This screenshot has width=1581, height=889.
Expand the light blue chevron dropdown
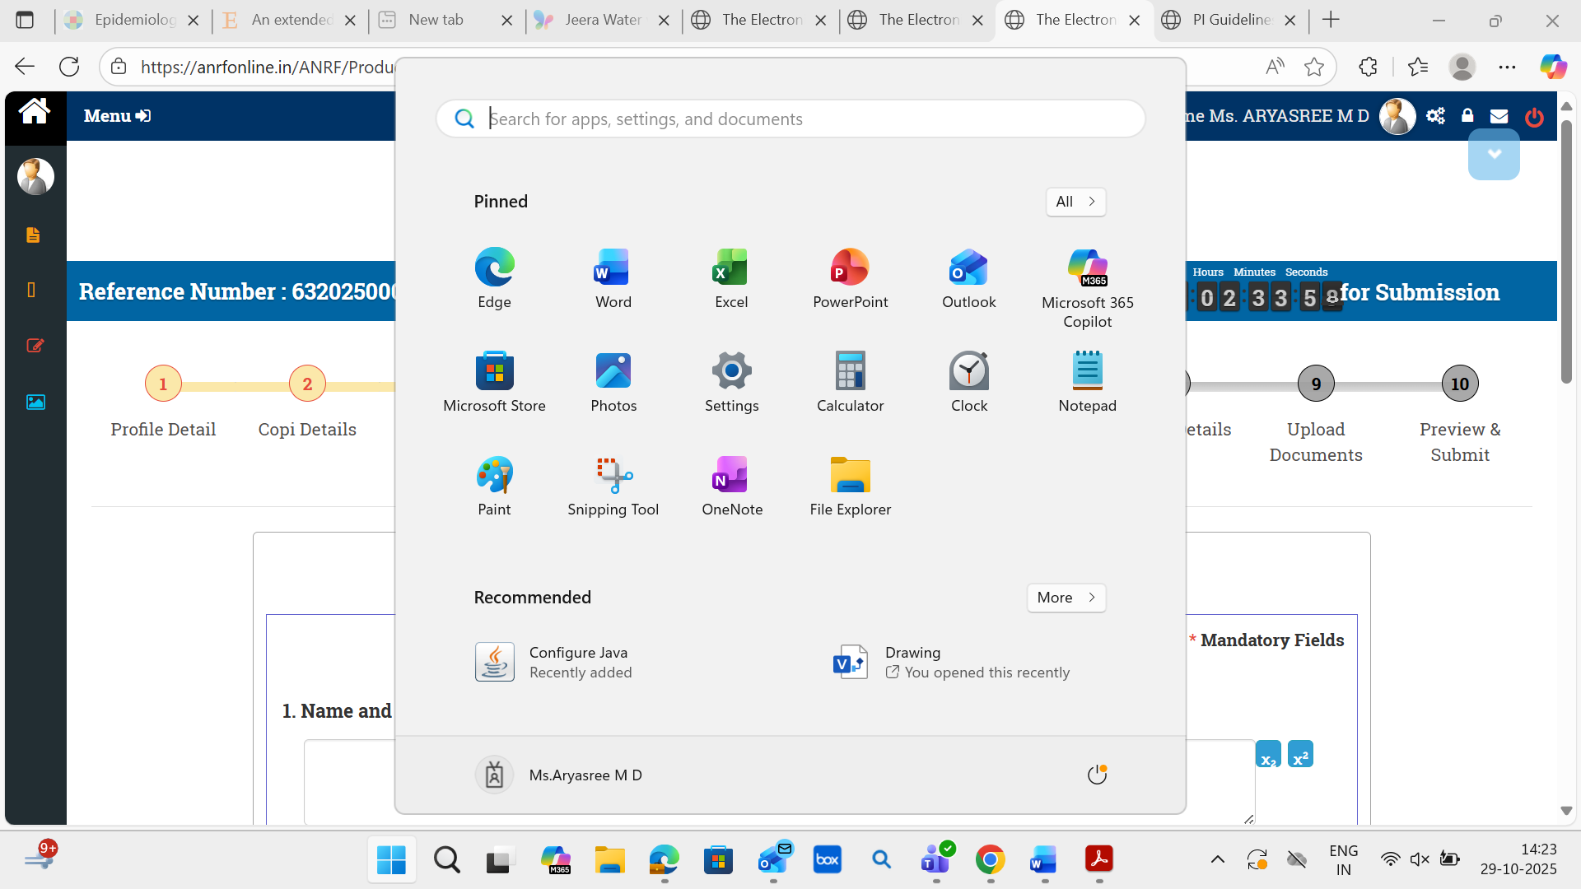point(1493,155)
